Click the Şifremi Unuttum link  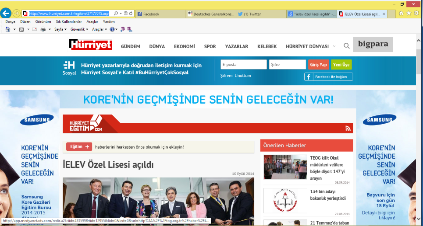pos(236,76)
